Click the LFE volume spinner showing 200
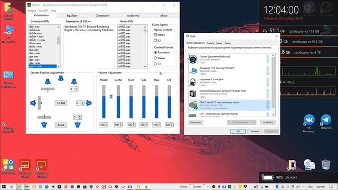Viewport: 338px width, 190px height. click(169, 125)
